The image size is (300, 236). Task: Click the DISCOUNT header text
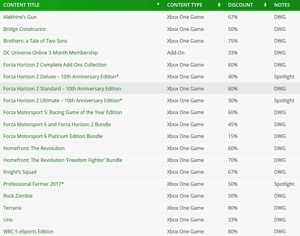(x=240, y=5)
